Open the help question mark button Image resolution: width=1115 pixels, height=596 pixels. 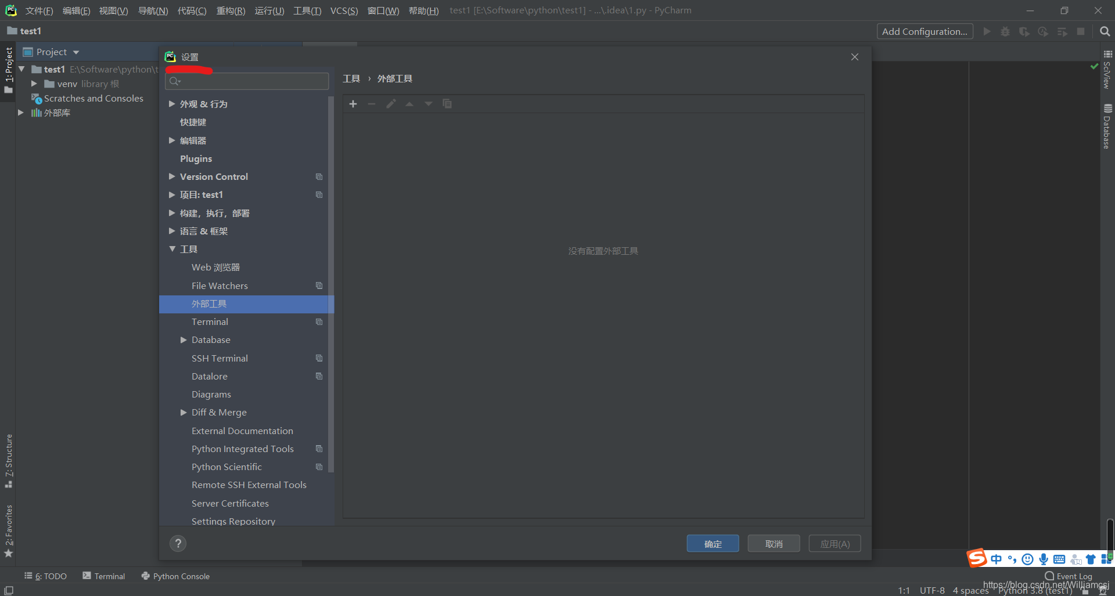pyautogui.click(x=178, y=544)
